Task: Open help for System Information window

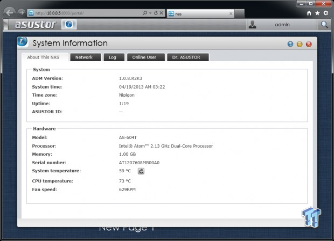Action: (x=290, y=44)
